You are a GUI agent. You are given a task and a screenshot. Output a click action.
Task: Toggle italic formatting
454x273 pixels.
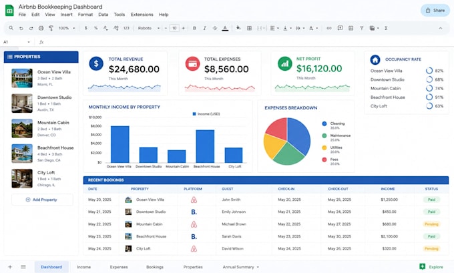pyautogui.click(x=204, y=28)
